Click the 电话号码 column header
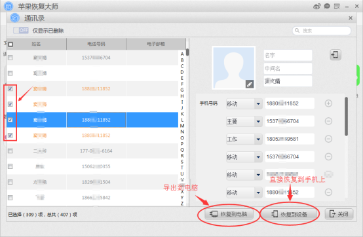This screenshot has height=237, width=363. coord(96,44)
